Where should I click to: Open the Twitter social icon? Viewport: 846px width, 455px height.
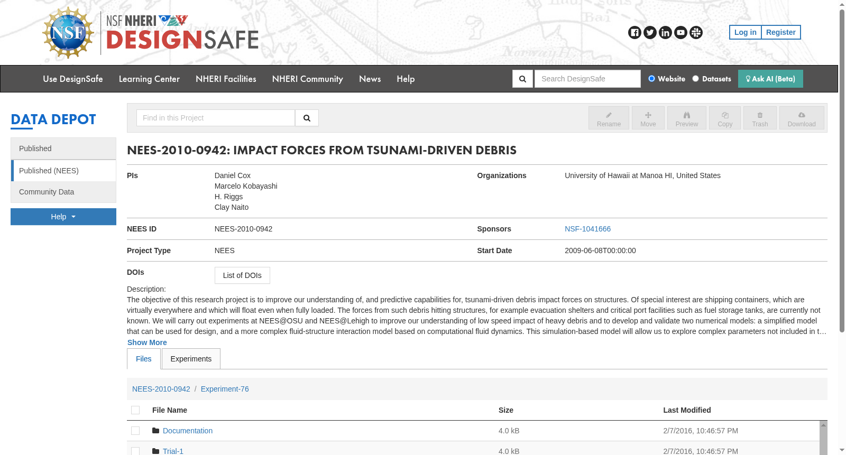(650, 33)
